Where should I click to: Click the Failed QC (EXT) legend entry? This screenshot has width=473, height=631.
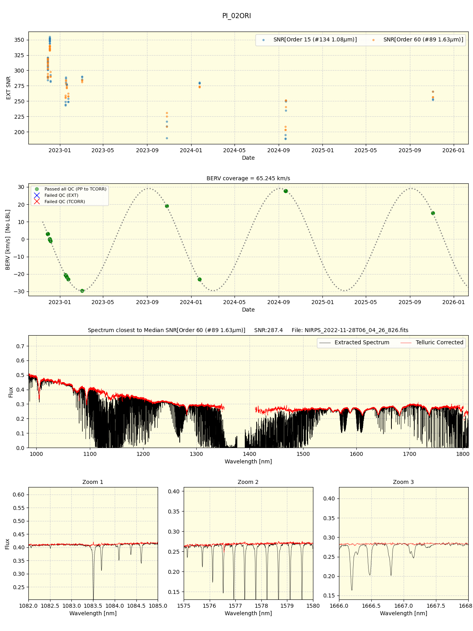pyautogui.click(x=56, y=196)
